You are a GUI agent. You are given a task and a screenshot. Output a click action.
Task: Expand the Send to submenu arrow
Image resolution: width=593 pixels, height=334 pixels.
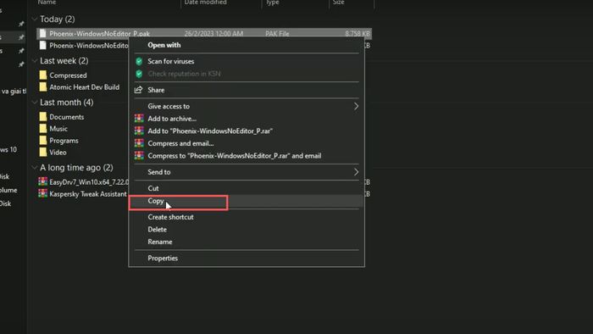point(356,172)
